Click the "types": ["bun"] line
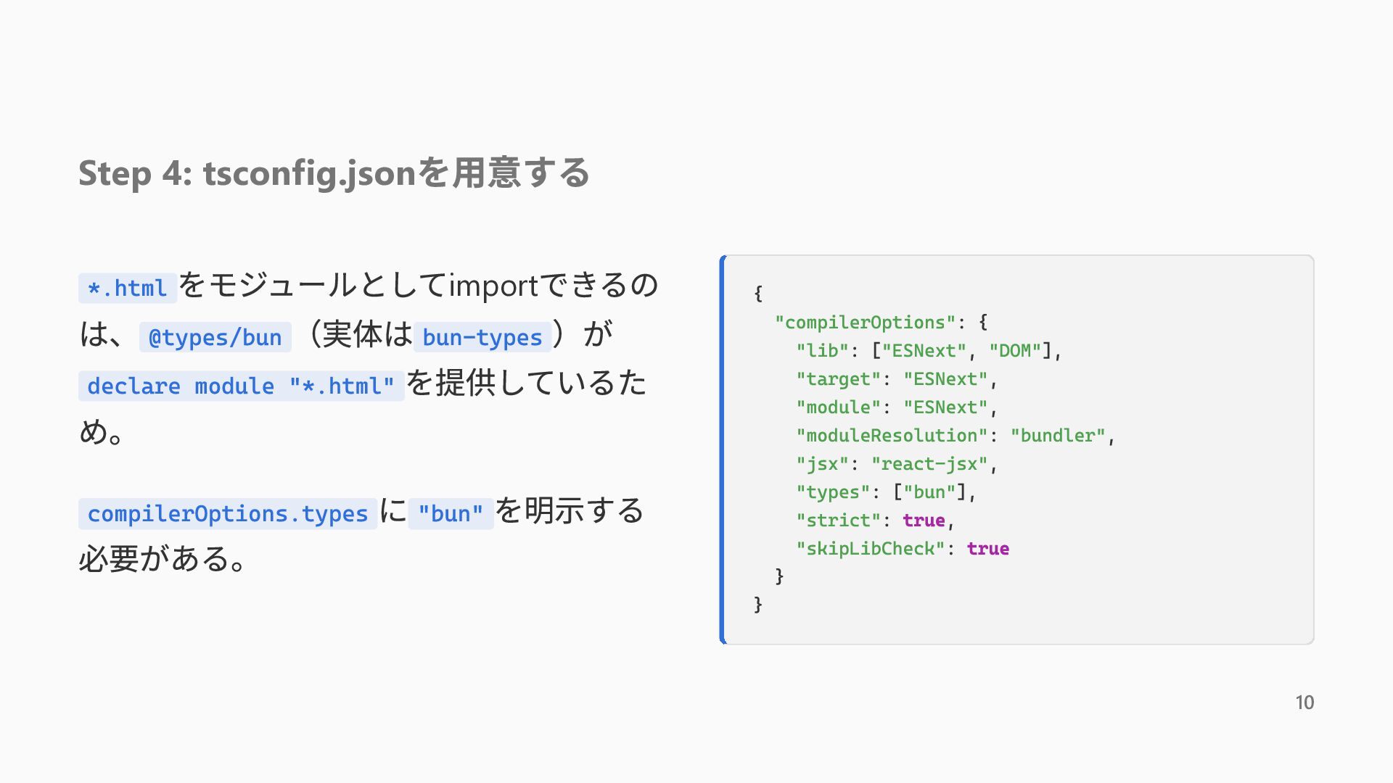Viewport: 1393px width, 783px height. [x=887, y=492]
